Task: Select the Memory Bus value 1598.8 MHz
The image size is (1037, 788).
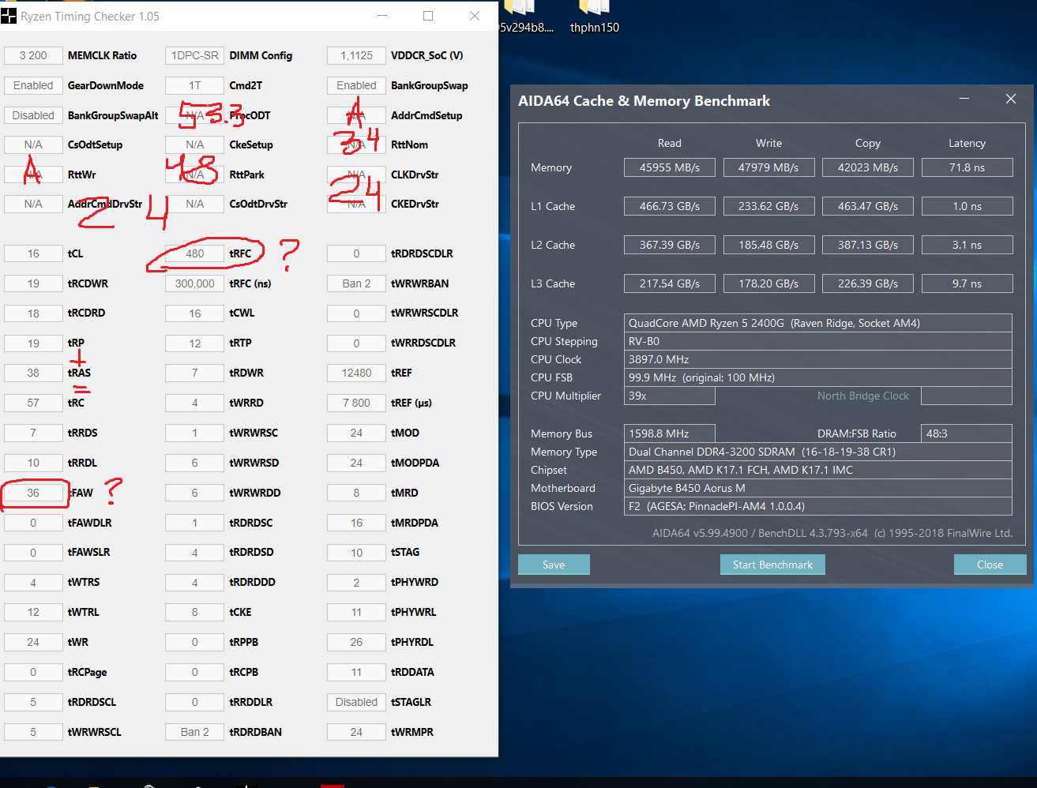Action: 670,433
